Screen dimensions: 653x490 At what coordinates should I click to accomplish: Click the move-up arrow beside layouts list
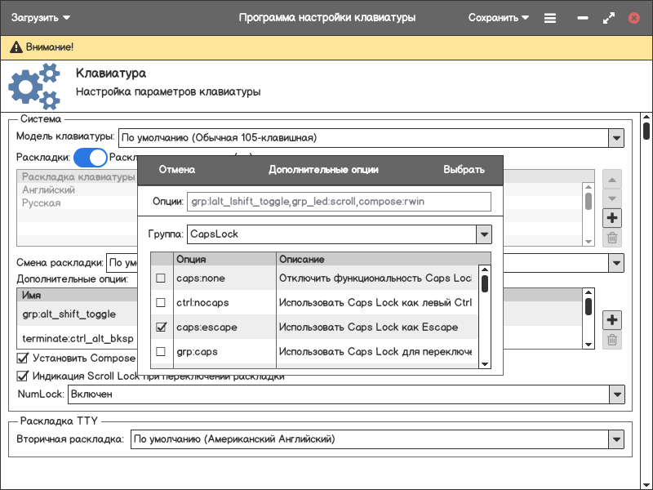click(x=612, y=178)
